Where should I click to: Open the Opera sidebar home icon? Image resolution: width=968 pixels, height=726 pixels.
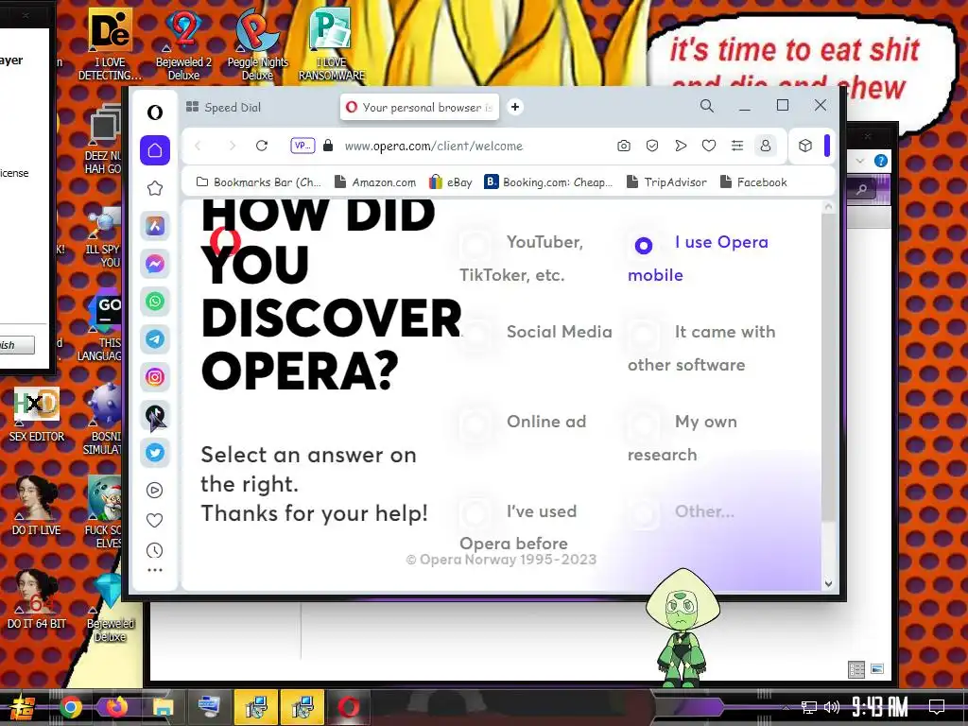[x=155, y=150]
